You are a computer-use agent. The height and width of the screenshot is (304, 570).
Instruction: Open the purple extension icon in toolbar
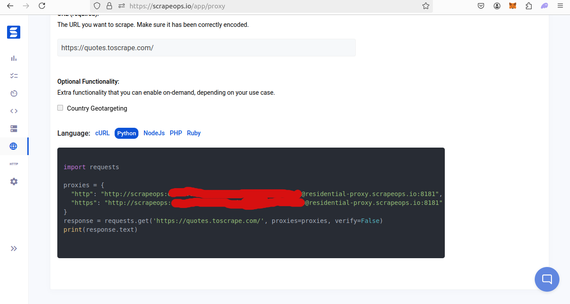[x=545, y=6]
